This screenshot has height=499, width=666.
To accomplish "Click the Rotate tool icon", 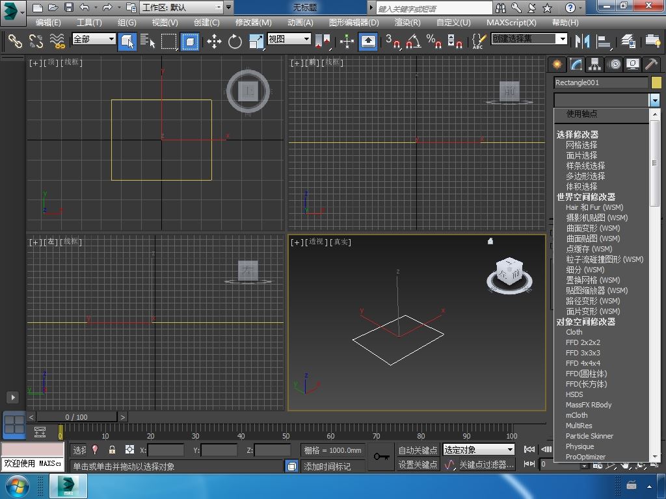I will [235, 42].
